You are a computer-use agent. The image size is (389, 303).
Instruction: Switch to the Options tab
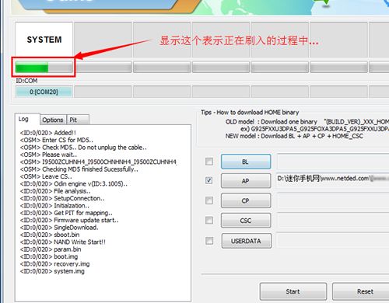click(x=53, y=120)
